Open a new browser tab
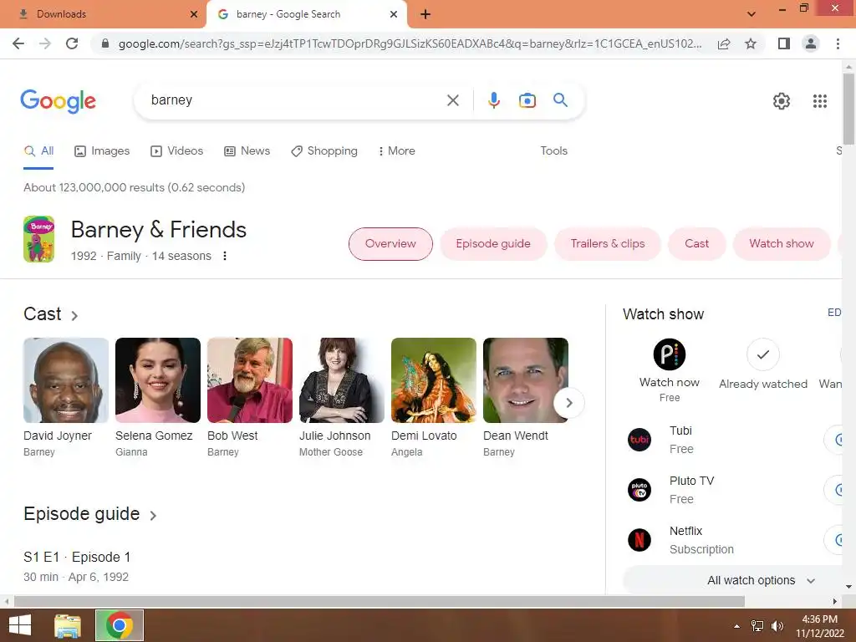Image resolution: width=856 pixels, height=642 pixels. coord(425,14)
